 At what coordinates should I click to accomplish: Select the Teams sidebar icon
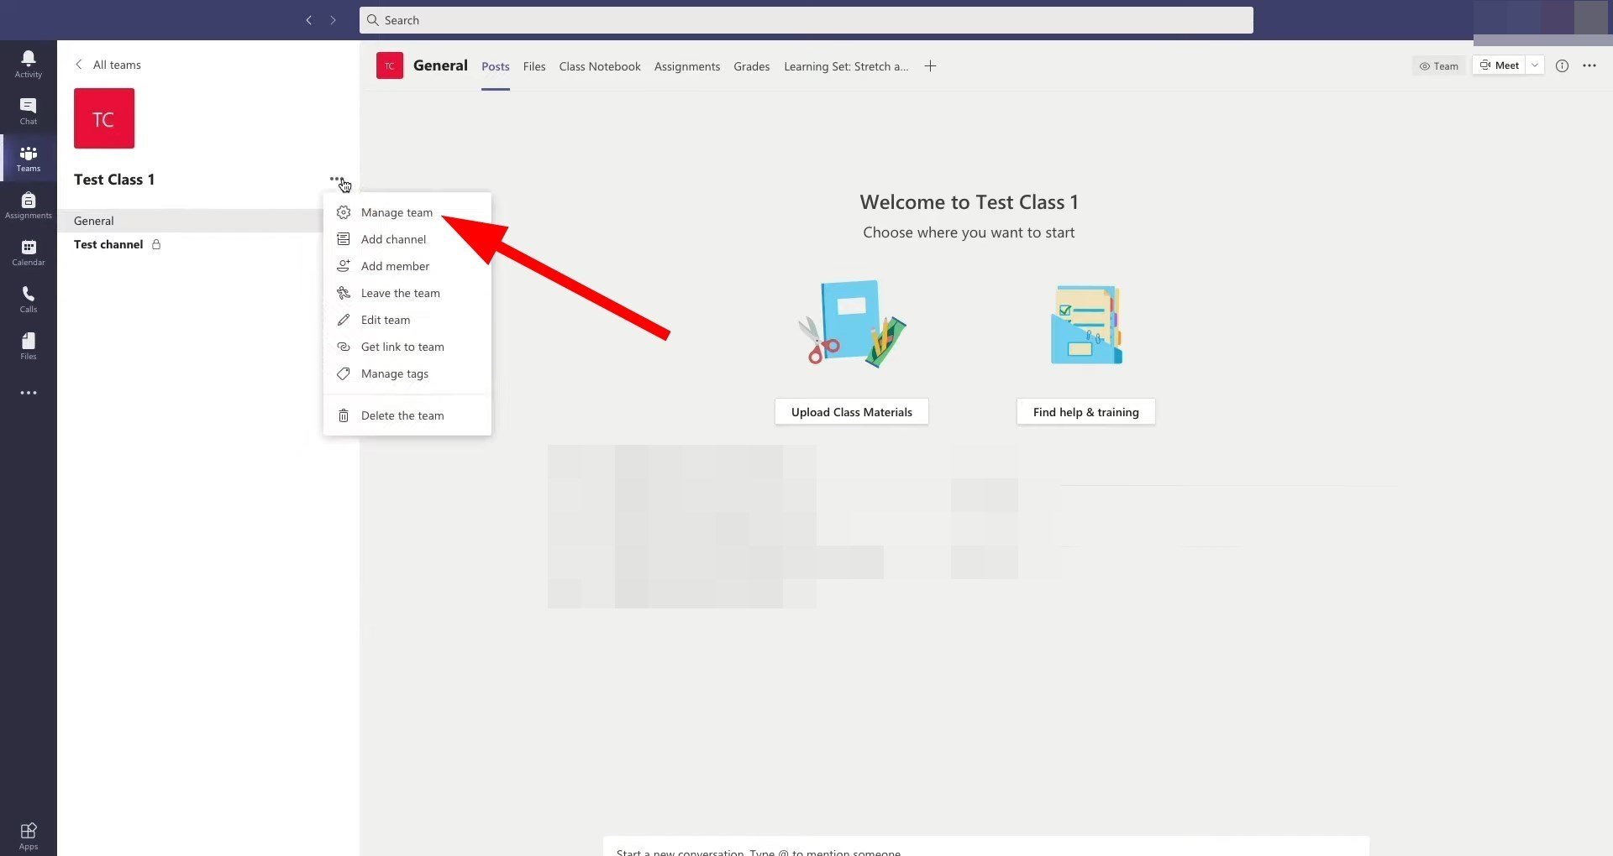tap(29, 158)
